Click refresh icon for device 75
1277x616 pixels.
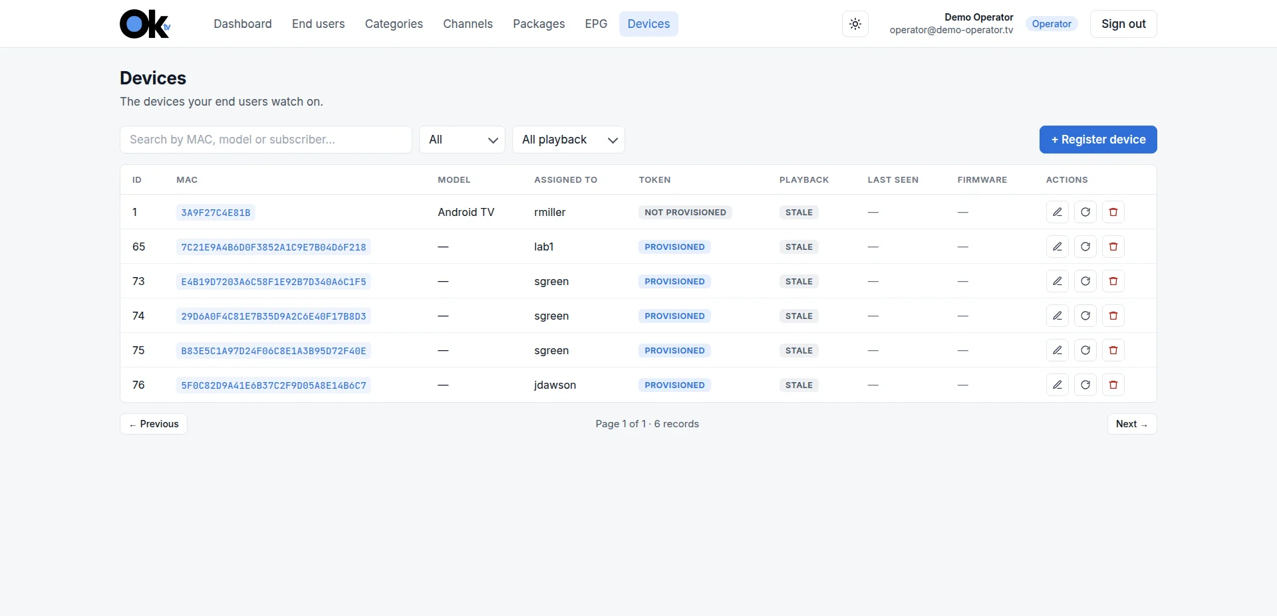pos(1085,350)
